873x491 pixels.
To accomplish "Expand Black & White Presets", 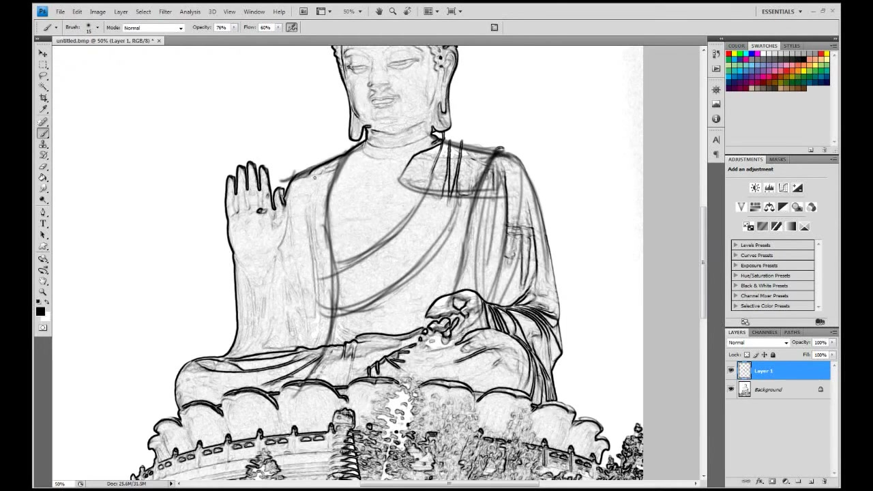I will tap(735, 286).
